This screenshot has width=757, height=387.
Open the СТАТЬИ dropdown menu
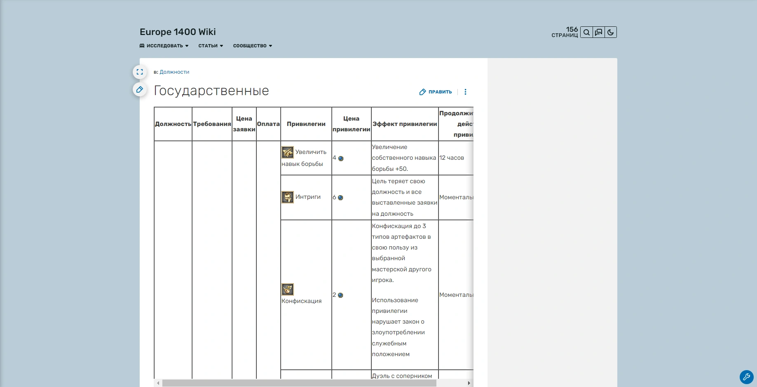point(211,46)
